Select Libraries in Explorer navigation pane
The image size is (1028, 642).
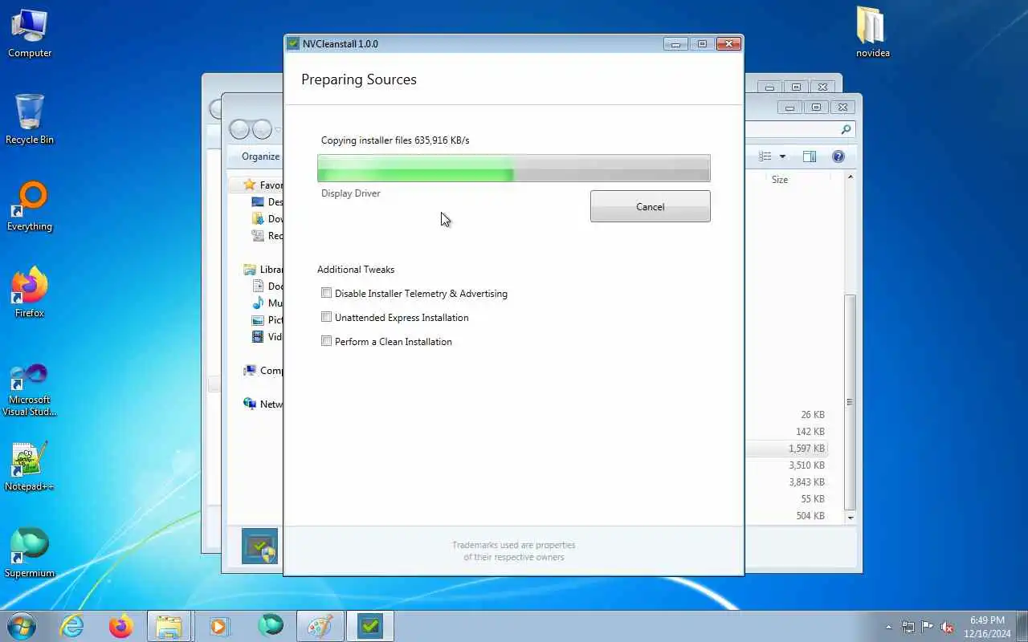263,270
